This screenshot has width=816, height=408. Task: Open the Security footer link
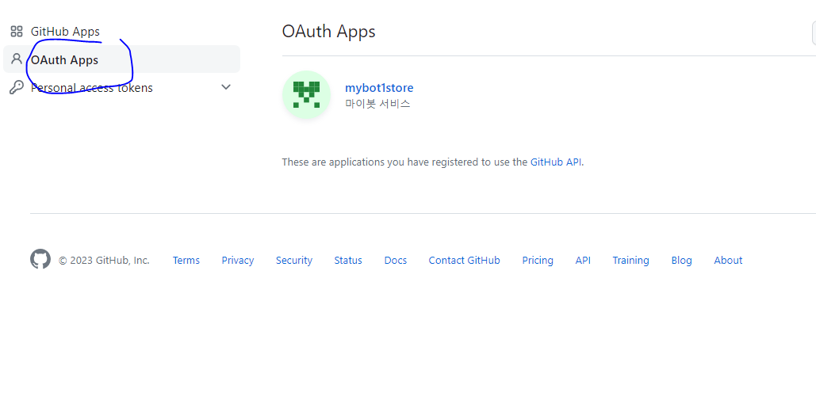[294, 261]
